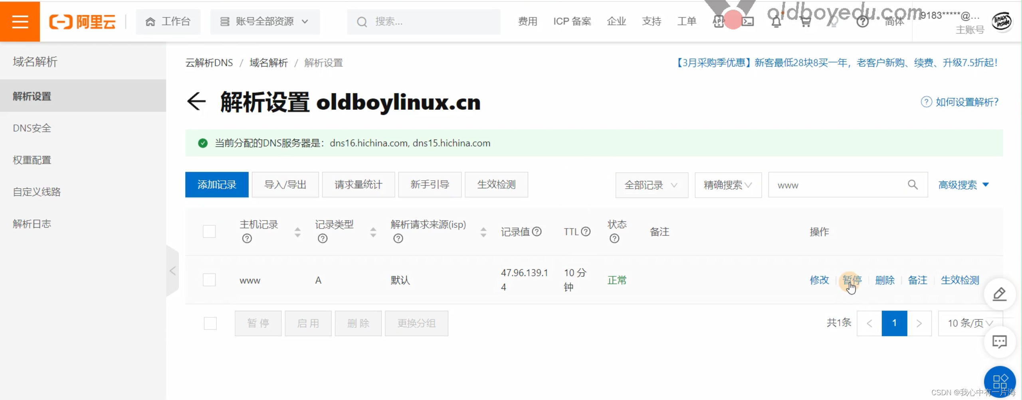Viewport: 1022px width, 400px height.
Task: Open the 费用 menu
Action: pos(527,22)
